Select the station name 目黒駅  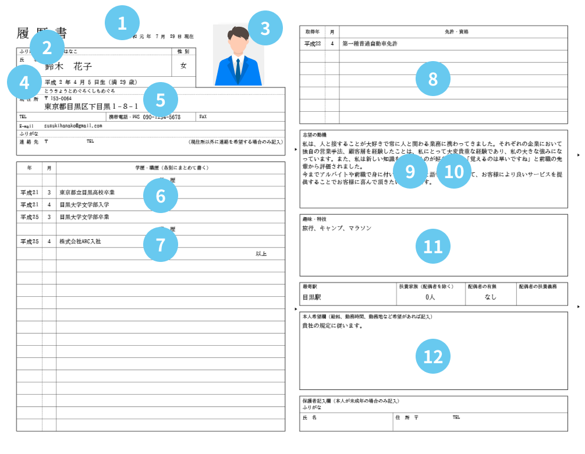tap(311, 297)
